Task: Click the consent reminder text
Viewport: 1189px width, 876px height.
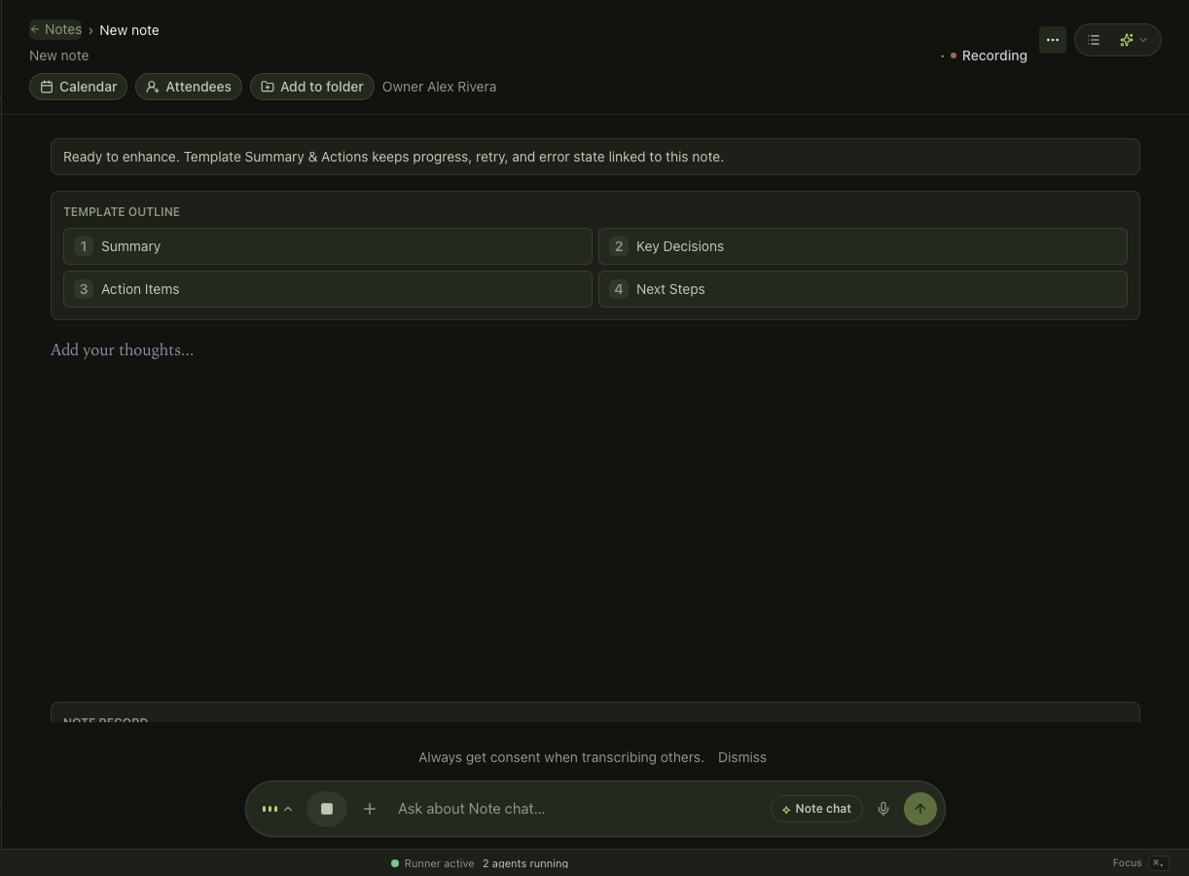Action: click(x=561, y=757)
